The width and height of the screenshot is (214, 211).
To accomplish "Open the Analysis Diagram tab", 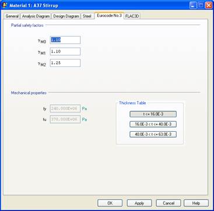I will point(36,16).
